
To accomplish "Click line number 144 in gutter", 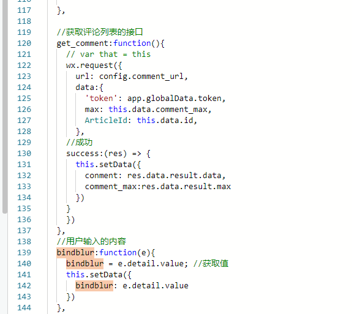I will tap(24, 308).
